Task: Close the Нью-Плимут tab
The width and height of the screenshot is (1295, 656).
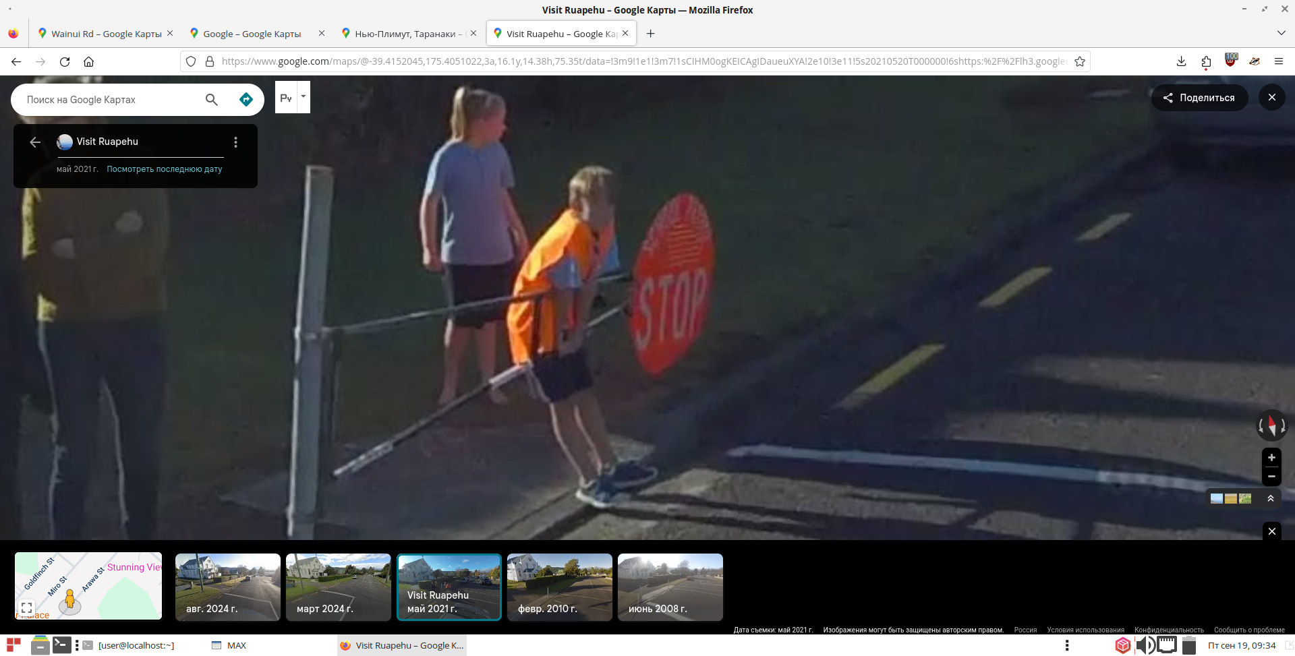Action: pos(473,33)
